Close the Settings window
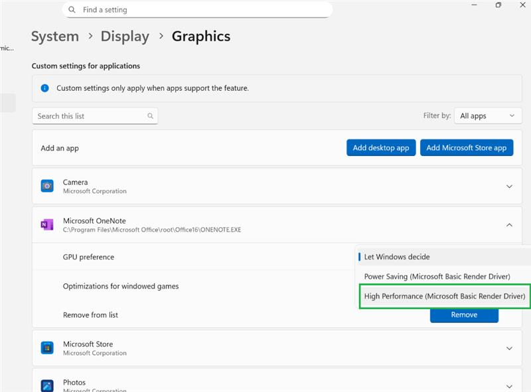Screen dimensions: 531x392 (x=522, y=5)
